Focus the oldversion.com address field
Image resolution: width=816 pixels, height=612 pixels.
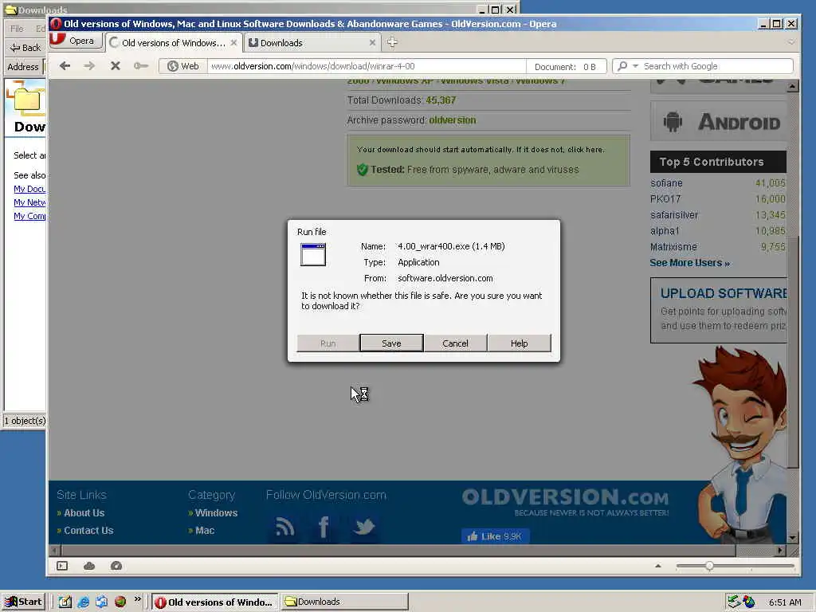coord(367,66)
